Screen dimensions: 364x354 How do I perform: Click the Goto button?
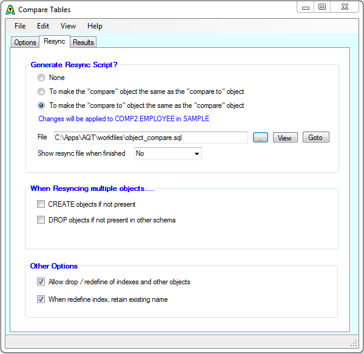coord(315,137)
